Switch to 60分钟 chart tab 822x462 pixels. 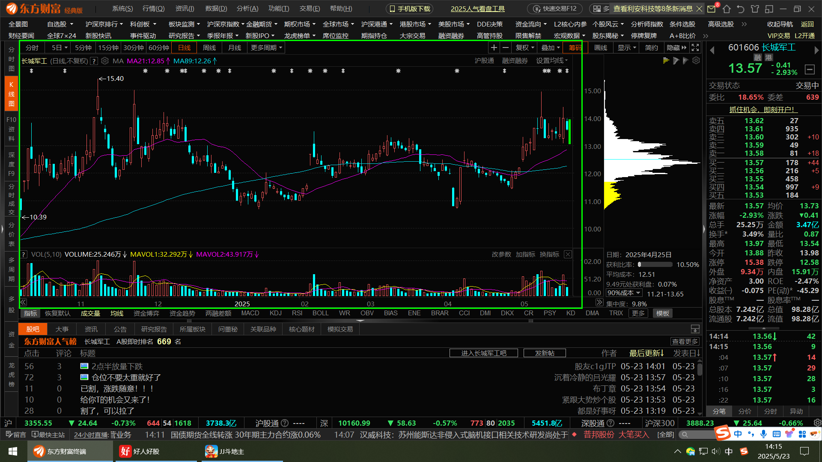tap(159, 47)
